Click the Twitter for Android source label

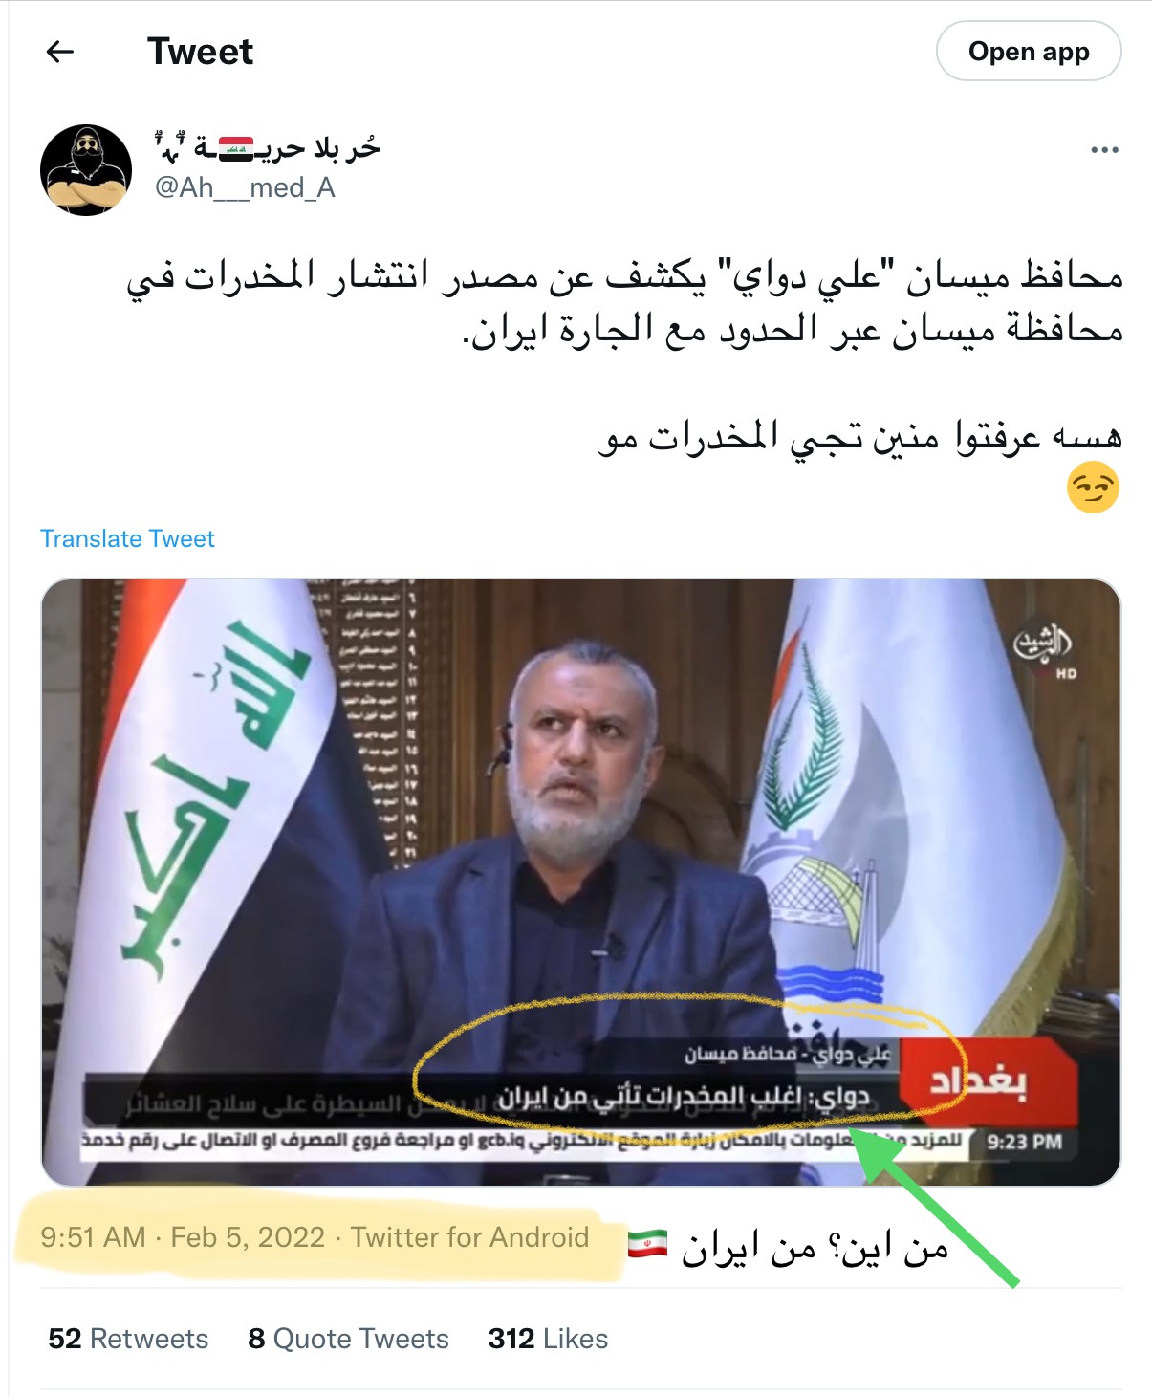pyautogui.click(x=469, y=1237)
